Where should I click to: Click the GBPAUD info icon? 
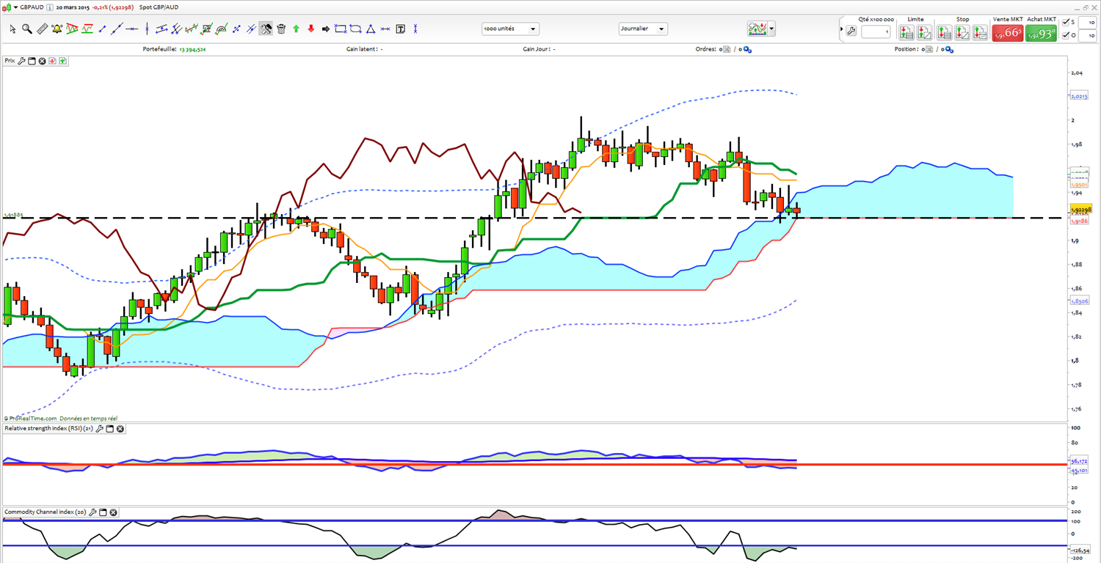click(x=49, y=7)
